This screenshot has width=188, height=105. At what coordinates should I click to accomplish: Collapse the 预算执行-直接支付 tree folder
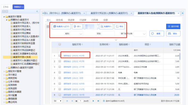point(6,20)
